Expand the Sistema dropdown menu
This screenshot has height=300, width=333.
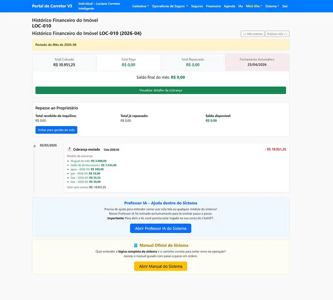pos(272,6)
